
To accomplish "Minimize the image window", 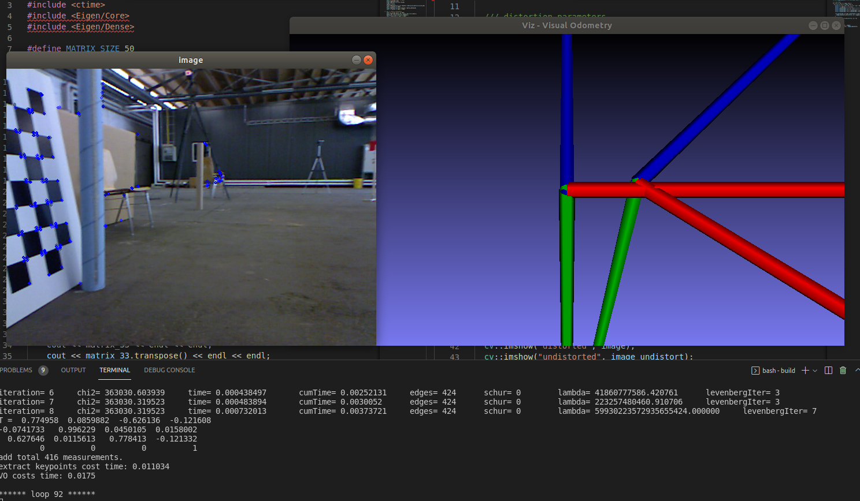I will [357, 60].
